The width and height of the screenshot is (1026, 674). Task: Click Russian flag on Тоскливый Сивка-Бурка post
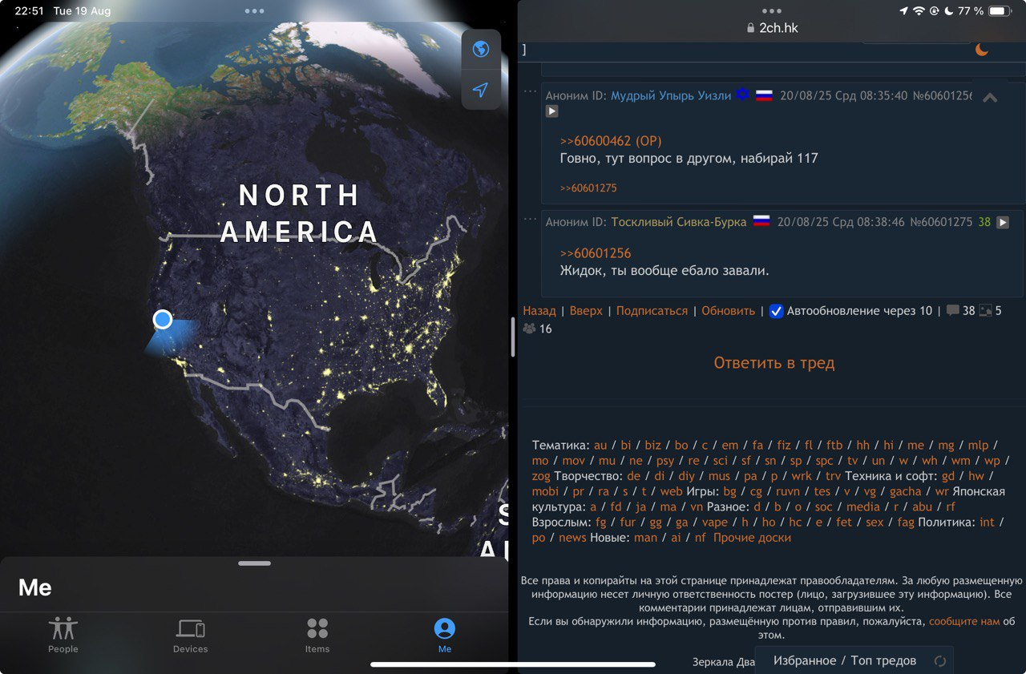click(x=761, y=222)
